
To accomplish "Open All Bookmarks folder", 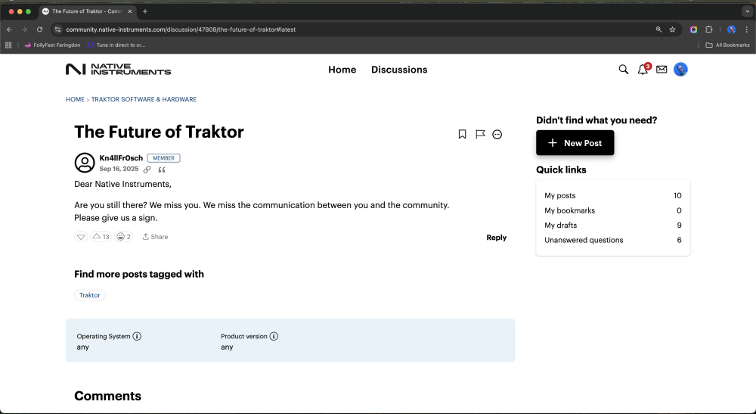I will (727, 45).
